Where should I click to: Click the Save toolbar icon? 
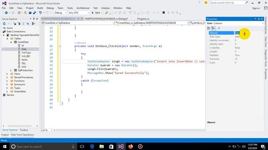coord(30,13)
